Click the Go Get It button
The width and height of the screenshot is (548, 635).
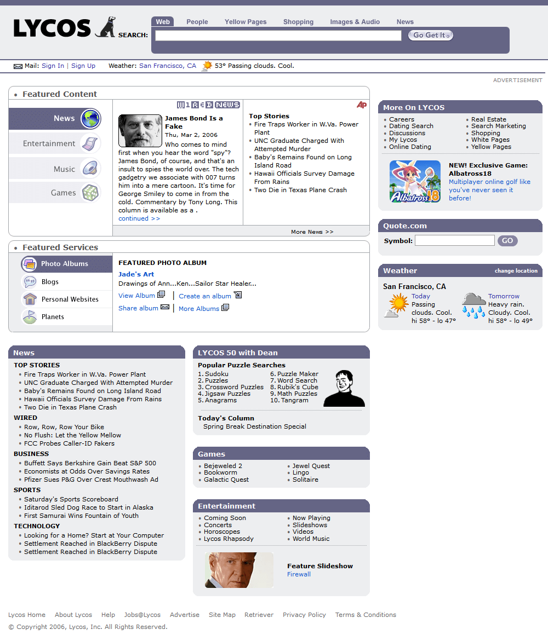[x=431, y=35]
